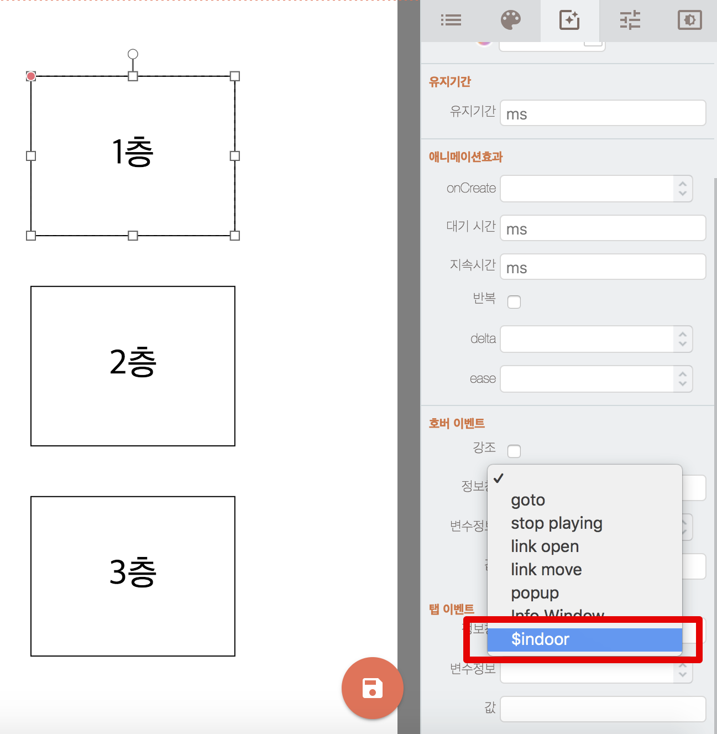Click the 대기 시간 ms input field
The width and height of the screenshot is (717, 734).
tap(603, 228)
